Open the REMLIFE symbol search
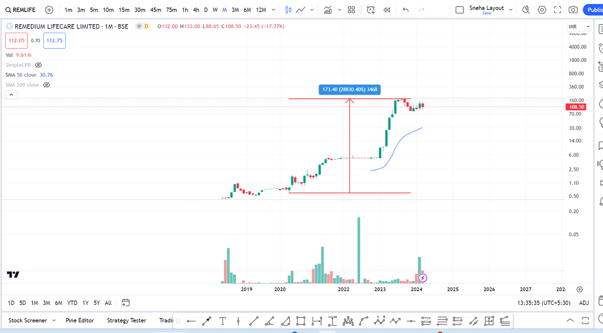 (21, 10)
